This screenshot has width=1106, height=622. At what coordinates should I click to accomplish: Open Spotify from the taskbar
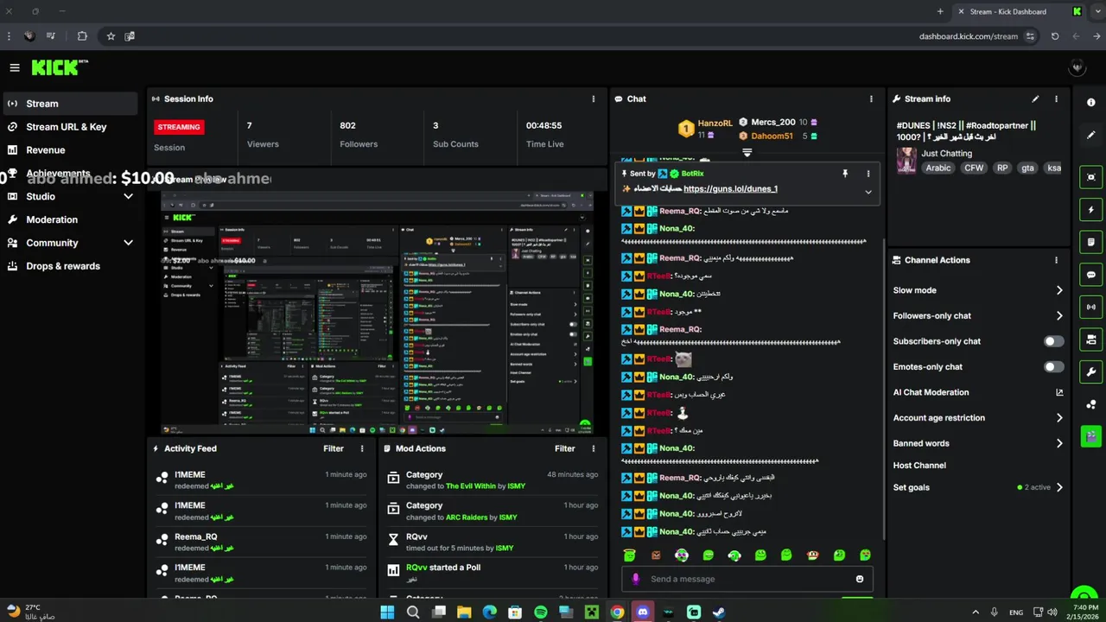point(540,612)
